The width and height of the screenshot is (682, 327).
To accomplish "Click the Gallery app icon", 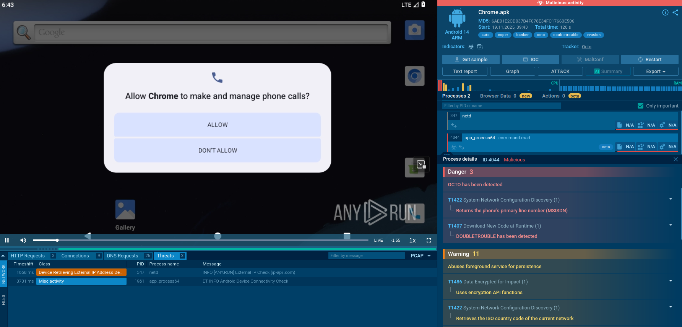I will tap(125, 210).
